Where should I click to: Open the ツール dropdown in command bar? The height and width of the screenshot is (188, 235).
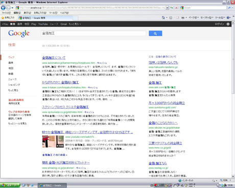[220, 17]
